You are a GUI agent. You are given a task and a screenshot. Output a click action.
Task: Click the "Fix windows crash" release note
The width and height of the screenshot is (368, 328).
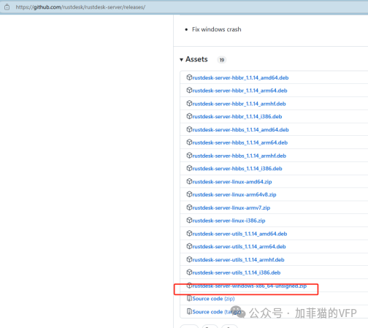[217, 29]
